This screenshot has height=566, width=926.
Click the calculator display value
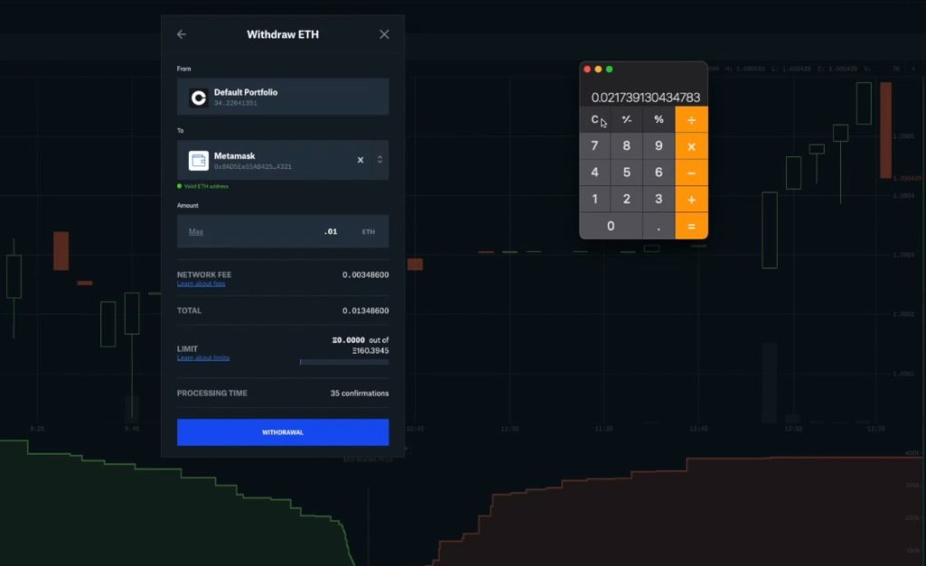[x=646, y=98]
